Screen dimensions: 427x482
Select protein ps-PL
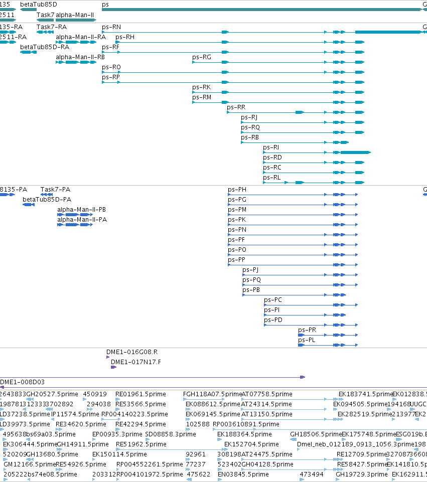coord(328,345)
